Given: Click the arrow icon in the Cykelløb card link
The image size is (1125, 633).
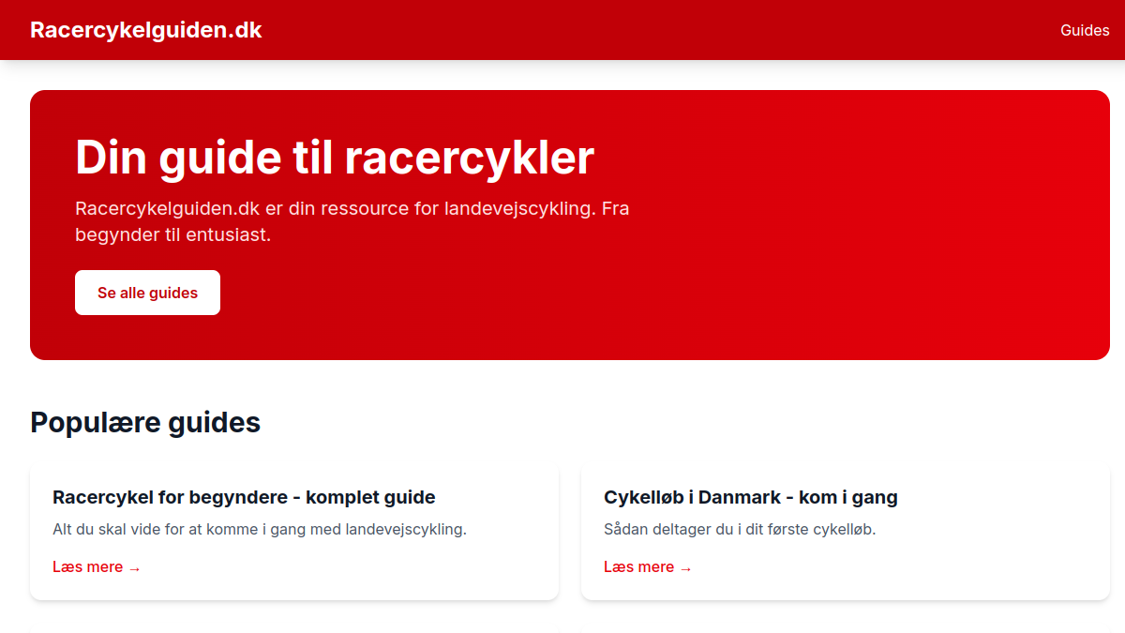Looking at the screenshot, I should tap(686, 566).
